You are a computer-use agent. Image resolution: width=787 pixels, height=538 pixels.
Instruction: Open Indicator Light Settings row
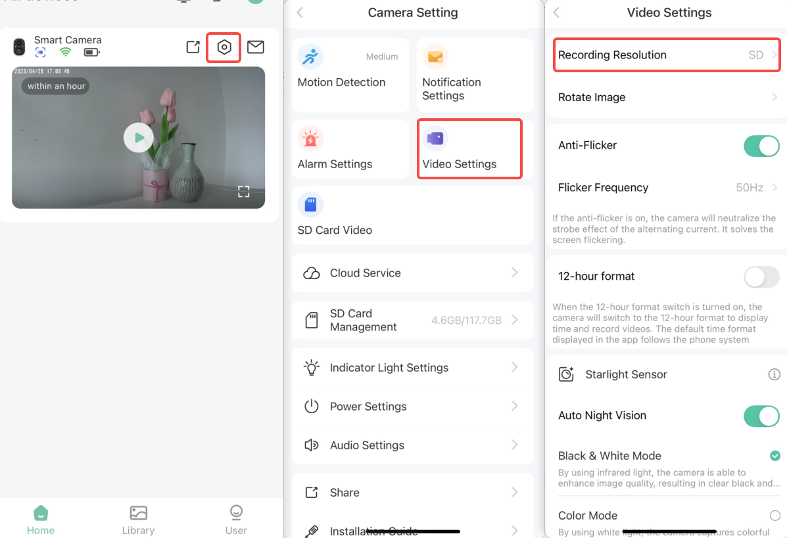coord(413,367)
